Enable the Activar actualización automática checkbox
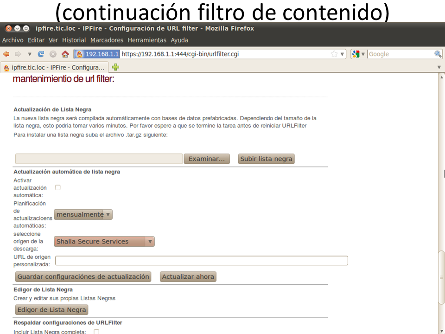 coord(58,187)
